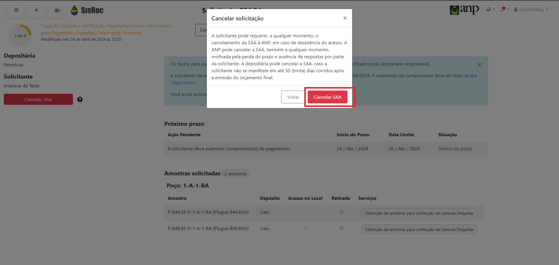Go back with the single arrow icon
The height and width of the screenshot is (265, 559).
pyautogui.click(x=37, y=10)
